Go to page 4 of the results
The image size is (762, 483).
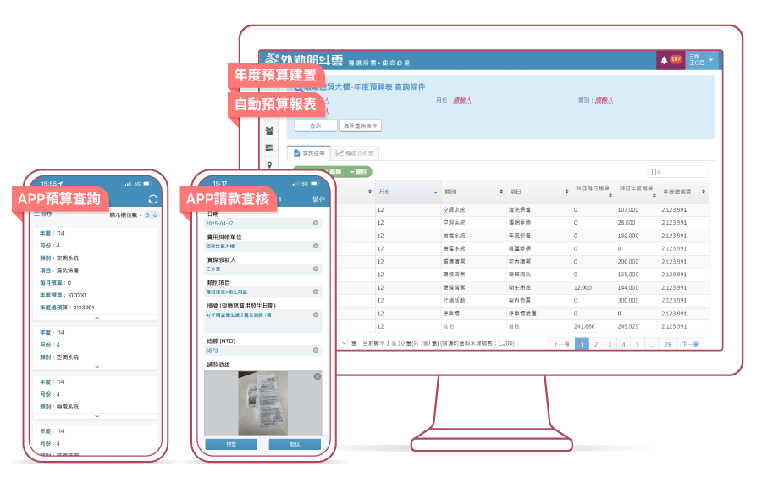(623, 344)
